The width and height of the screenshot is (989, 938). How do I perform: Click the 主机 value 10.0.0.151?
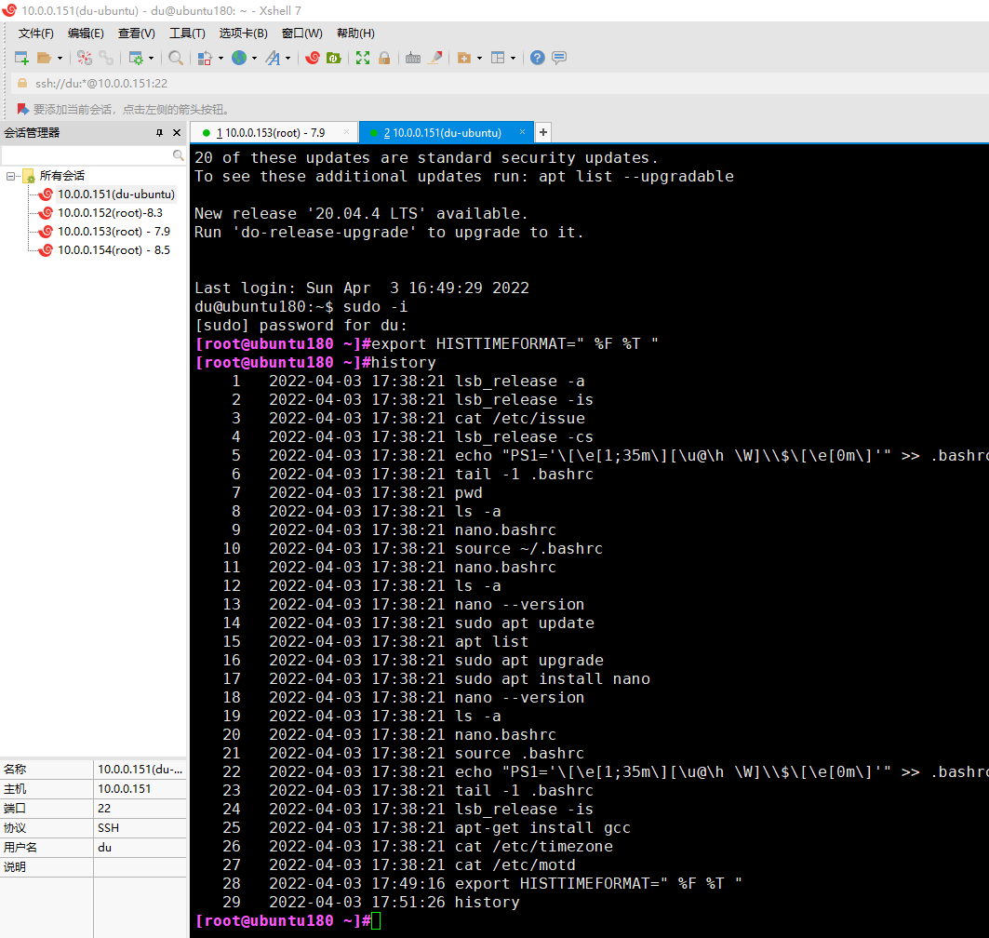click(x=140, y=789)
